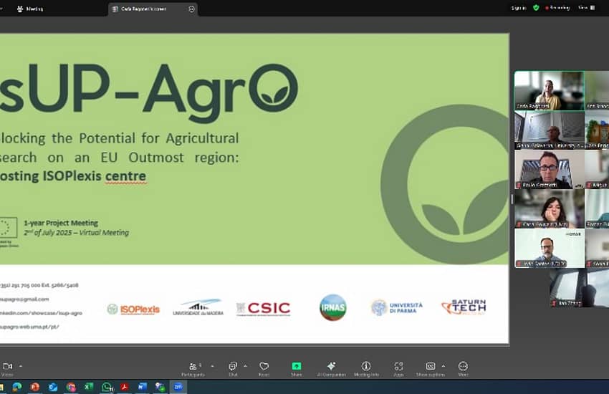Click the '2nd of July 2025 – Virtual Meeting' text
Image resolution: width=609 pixels, height=394 pixels.
pyautogui.click(x=76, y=233)
